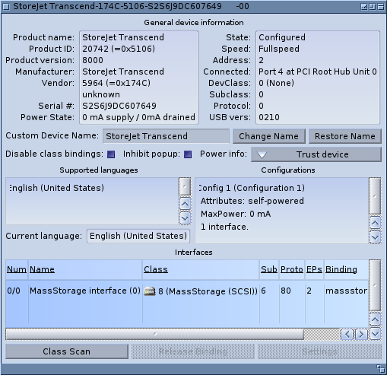The width and height of the screenshot is (387, 375).
Task: Click right arrow of Interfaces horizontal scrollbar
Action: click(361, 334)
